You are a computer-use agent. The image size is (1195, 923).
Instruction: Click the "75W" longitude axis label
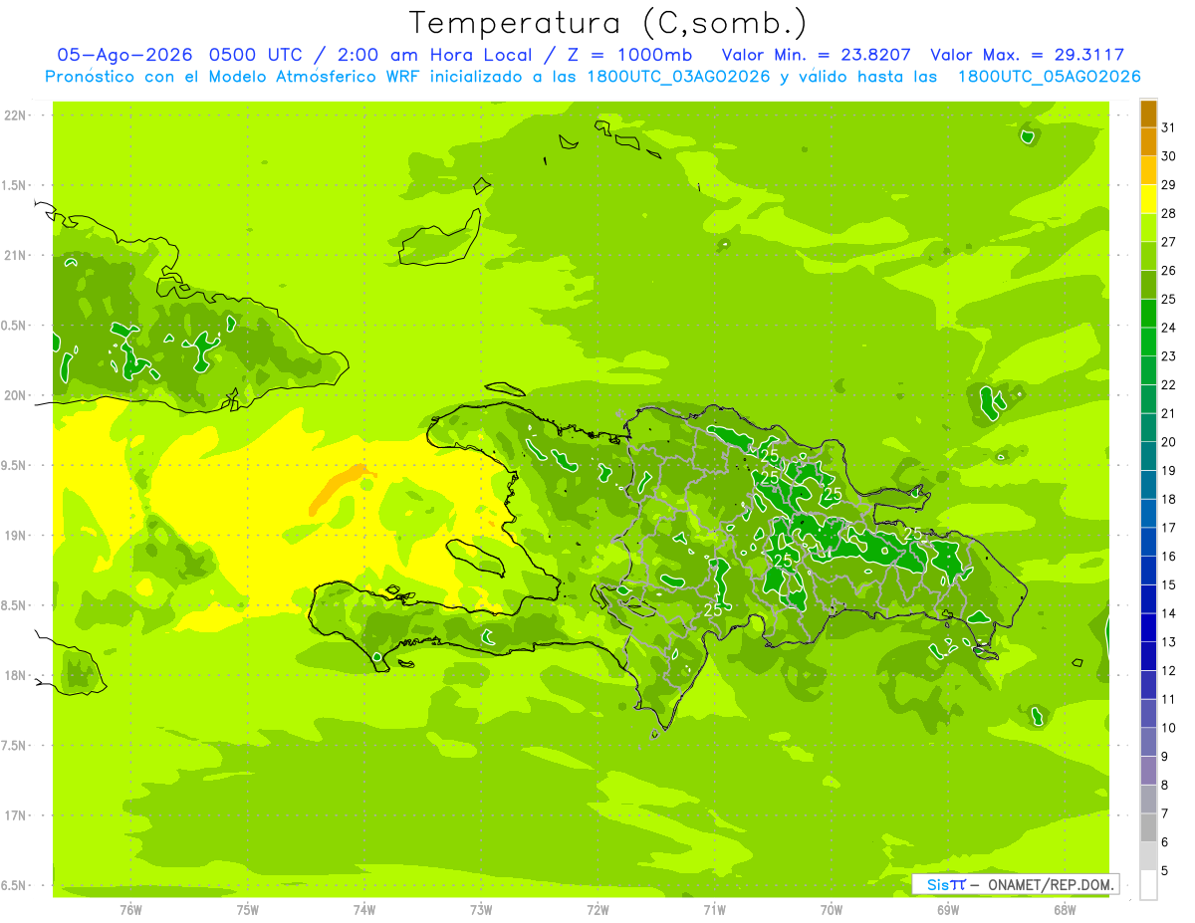tap(248, 909)
